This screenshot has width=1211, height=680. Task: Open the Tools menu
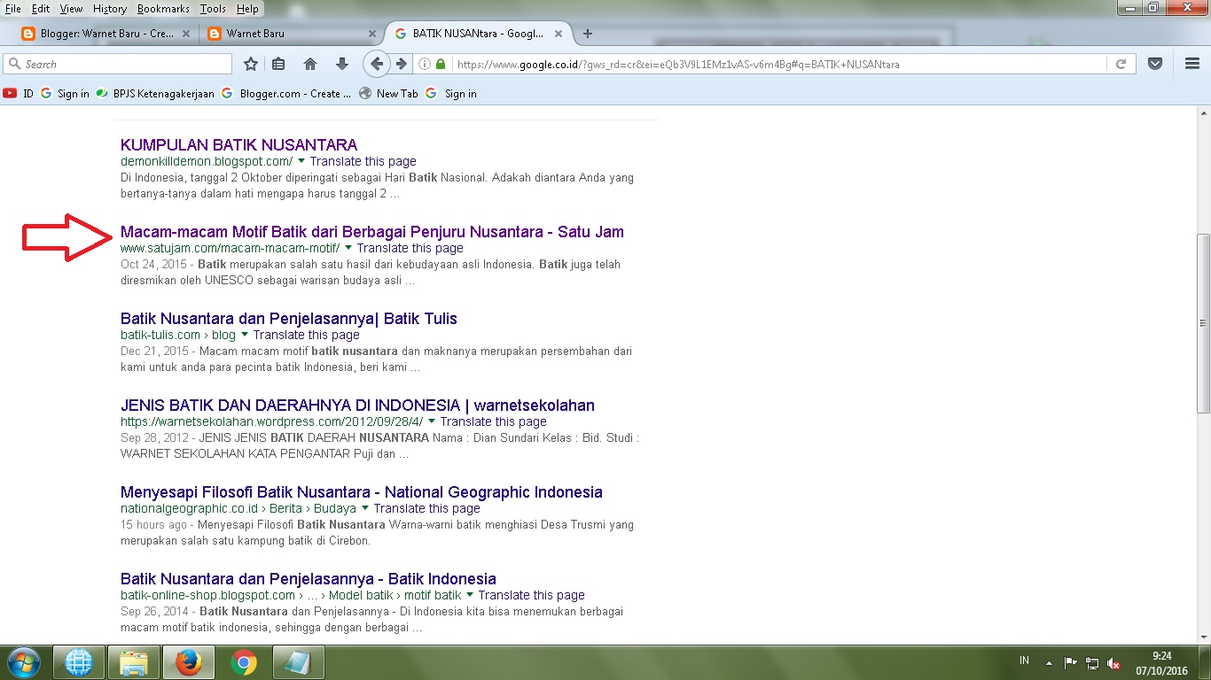213,9
